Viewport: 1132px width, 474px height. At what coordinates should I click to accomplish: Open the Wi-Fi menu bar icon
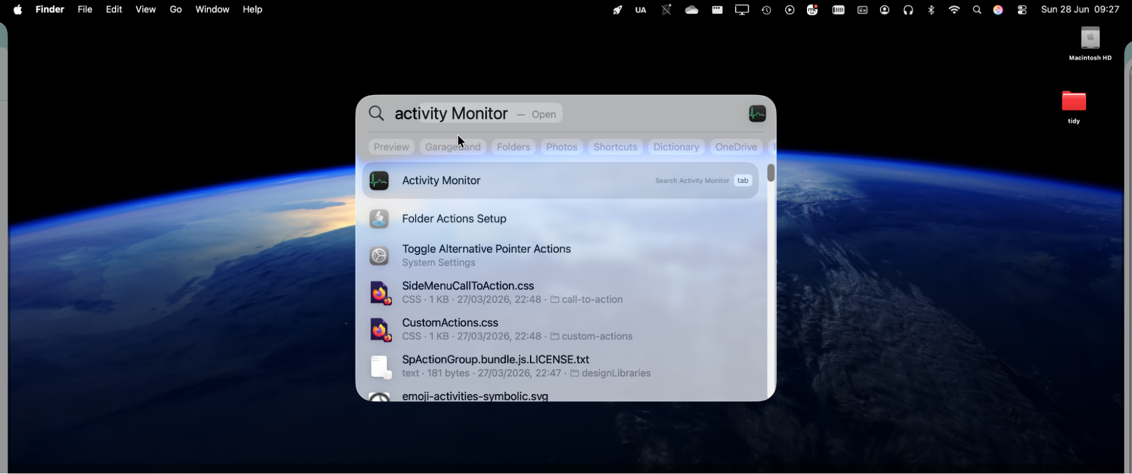coord(954,10)
